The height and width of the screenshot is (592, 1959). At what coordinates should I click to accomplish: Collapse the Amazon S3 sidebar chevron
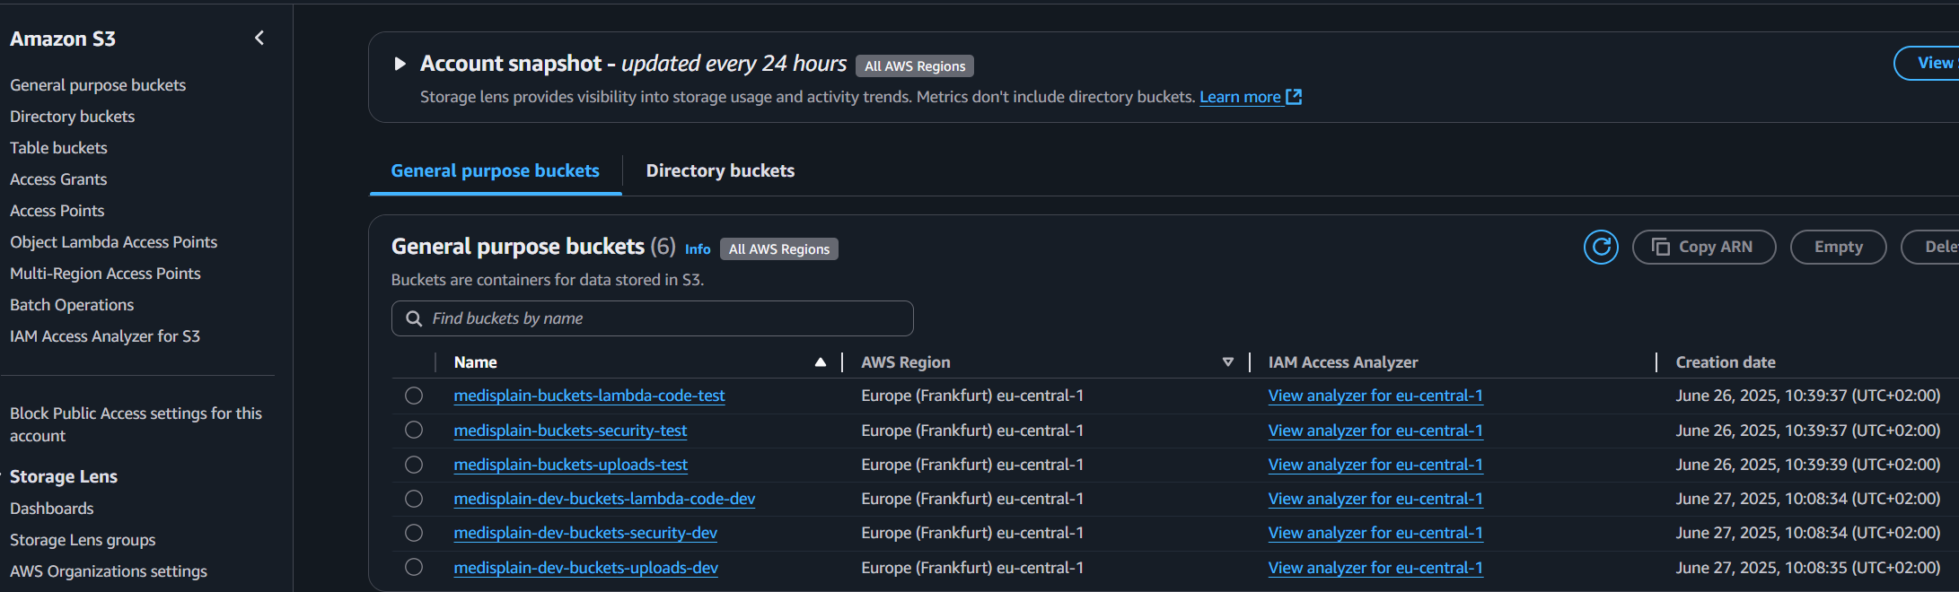(x=259, y=38)
